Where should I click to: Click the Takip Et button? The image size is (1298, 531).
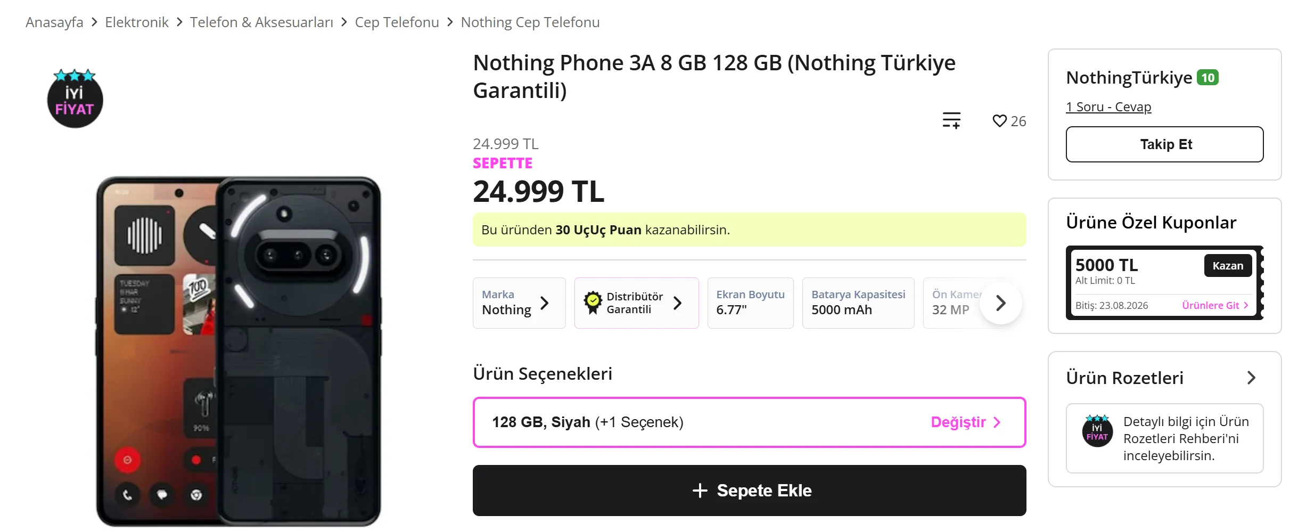point(1164,144)
